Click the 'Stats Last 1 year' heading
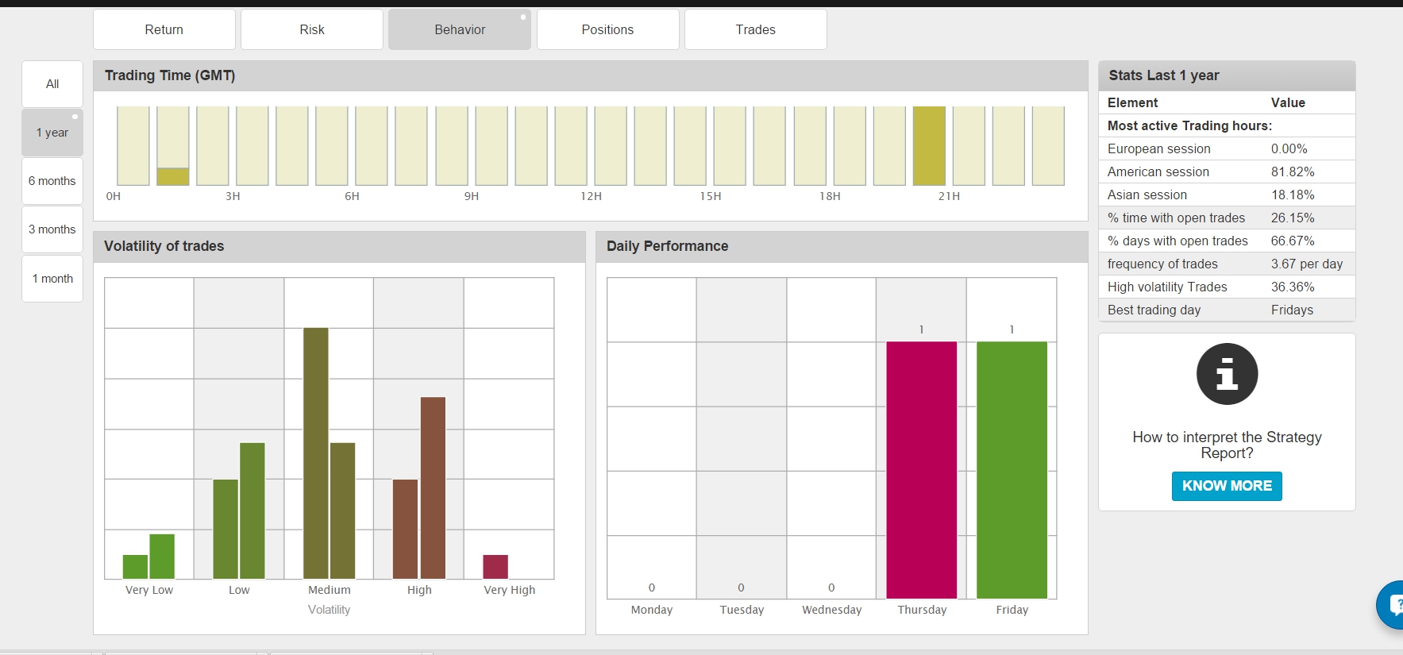 1164,75
